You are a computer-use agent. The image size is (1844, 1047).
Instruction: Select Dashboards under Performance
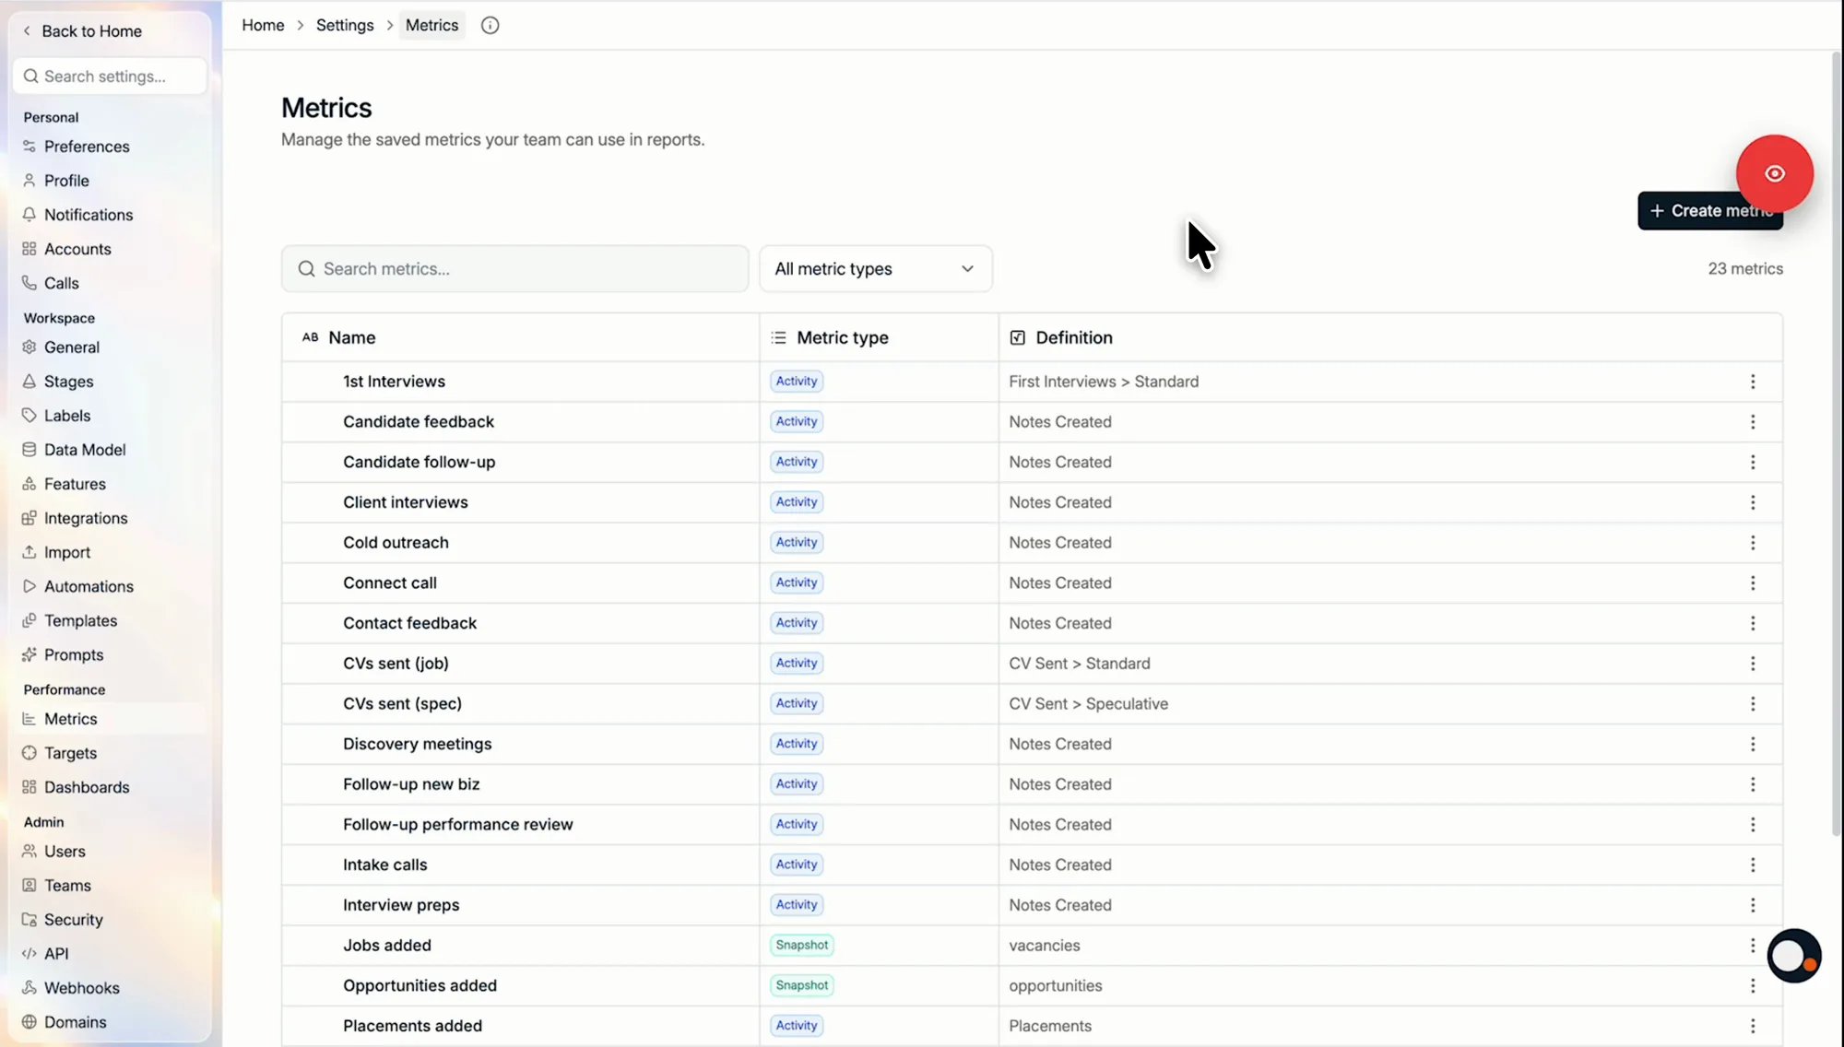(87, 788)
